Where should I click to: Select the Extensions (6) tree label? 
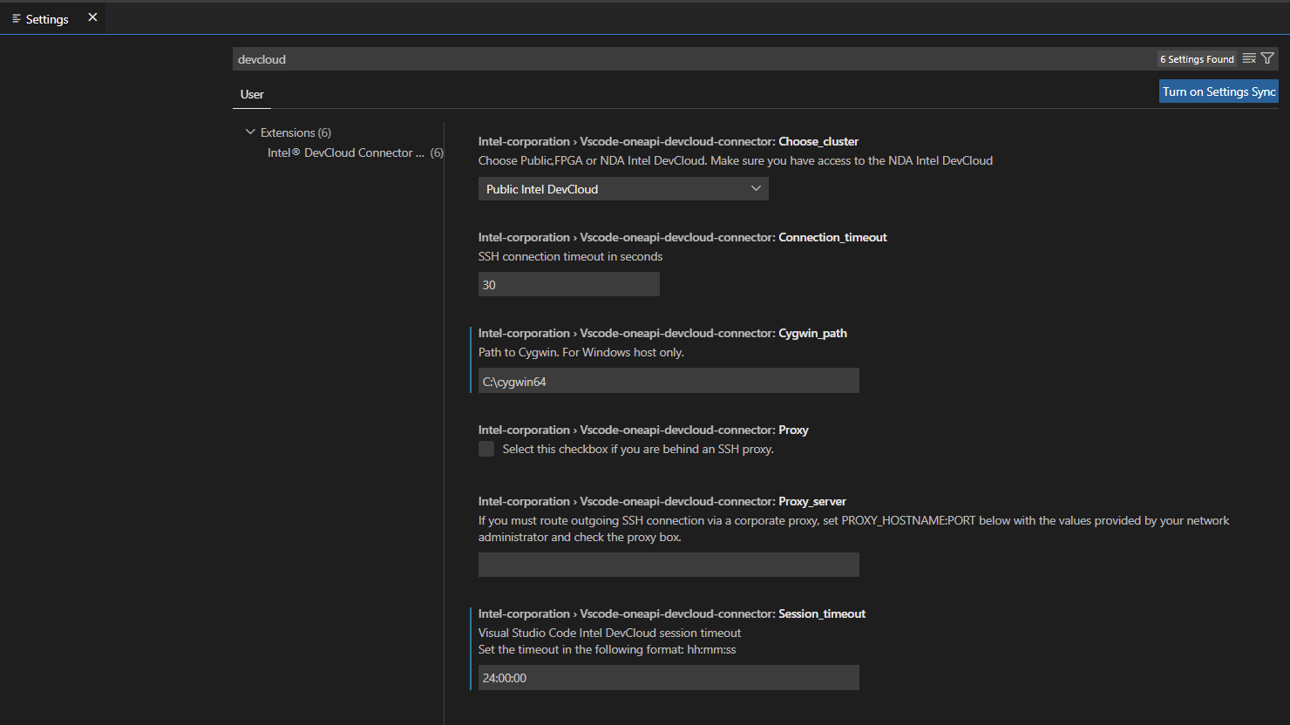click(295, 132)
